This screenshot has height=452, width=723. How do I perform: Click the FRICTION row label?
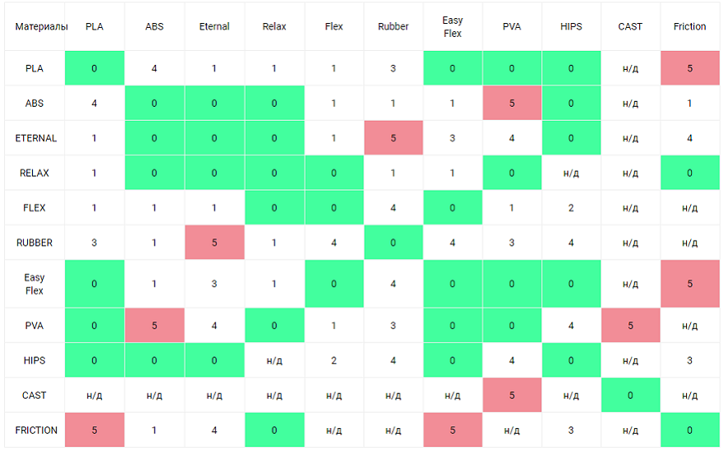tap(36, 430)
